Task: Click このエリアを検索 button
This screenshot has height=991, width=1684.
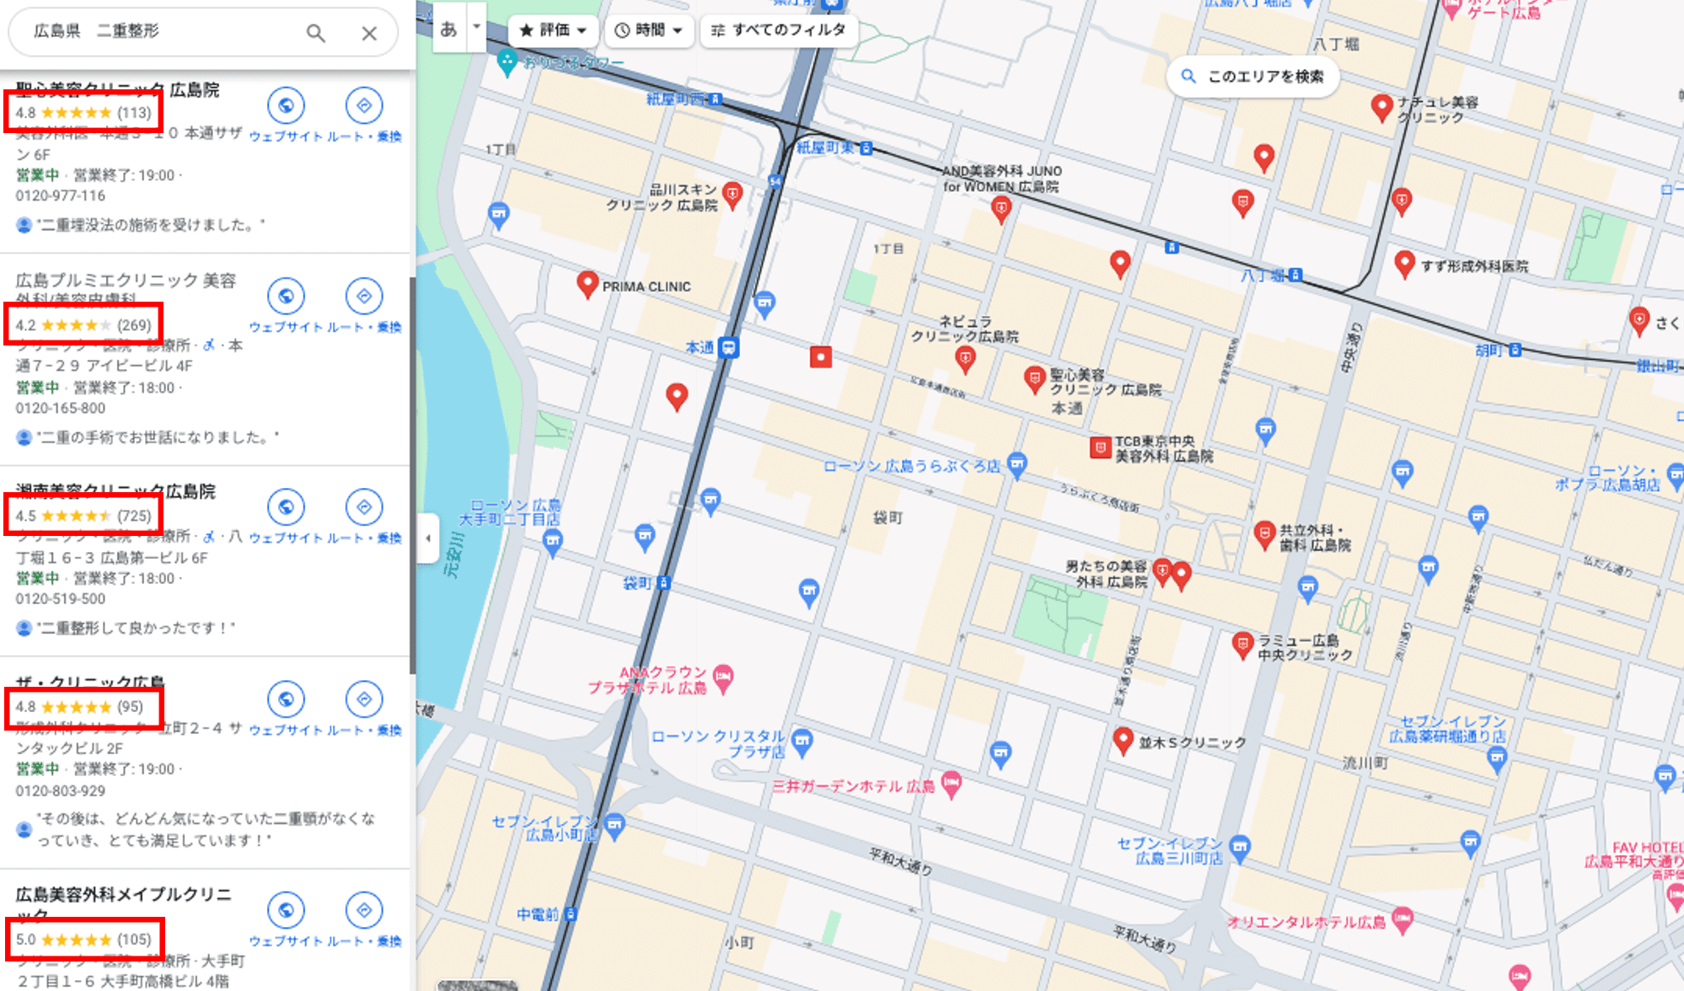Action: click(1253, 77)
